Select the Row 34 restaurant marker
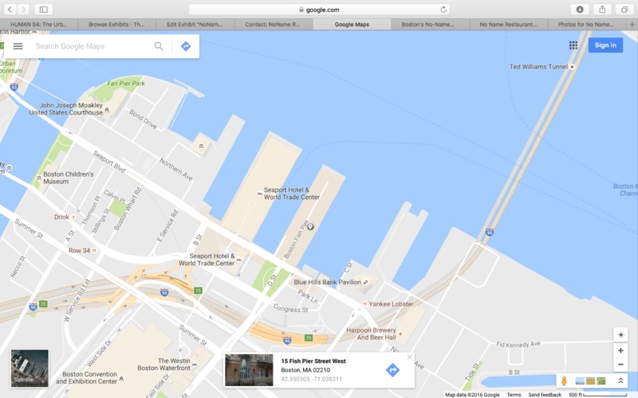The image size is (638, 398). pyautogui.click(x=94, y=251)
